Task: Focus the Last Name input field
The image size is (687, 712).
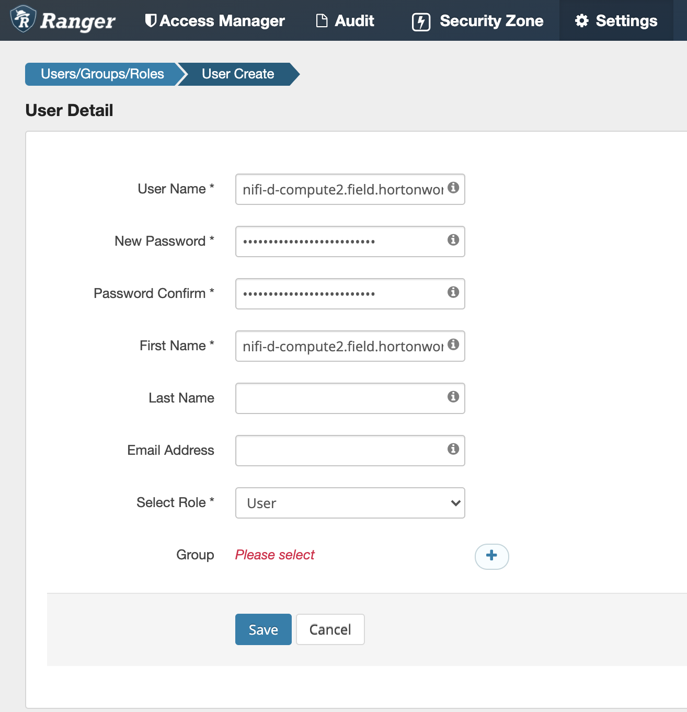Action: 340,398
